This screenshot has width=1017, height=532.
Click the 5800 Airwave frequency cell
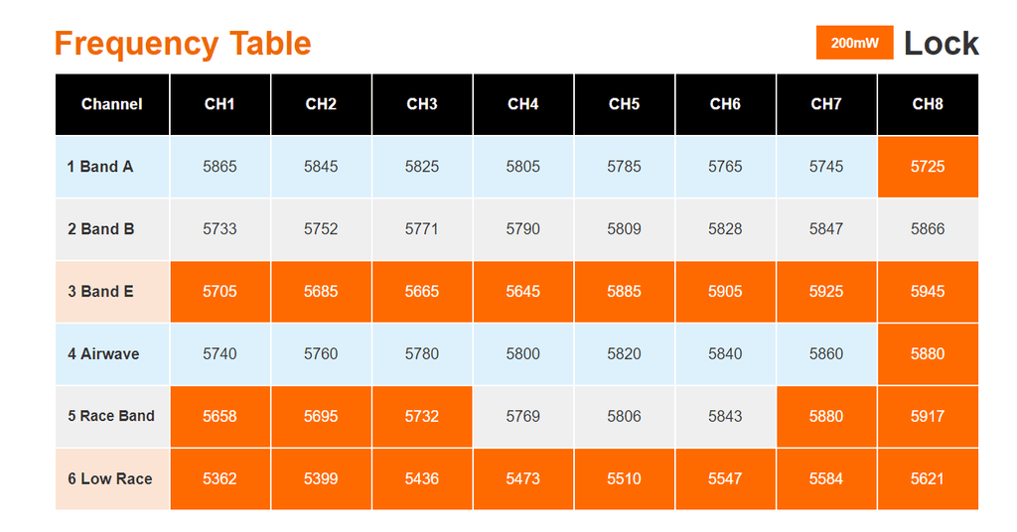[x=522, y=354]
